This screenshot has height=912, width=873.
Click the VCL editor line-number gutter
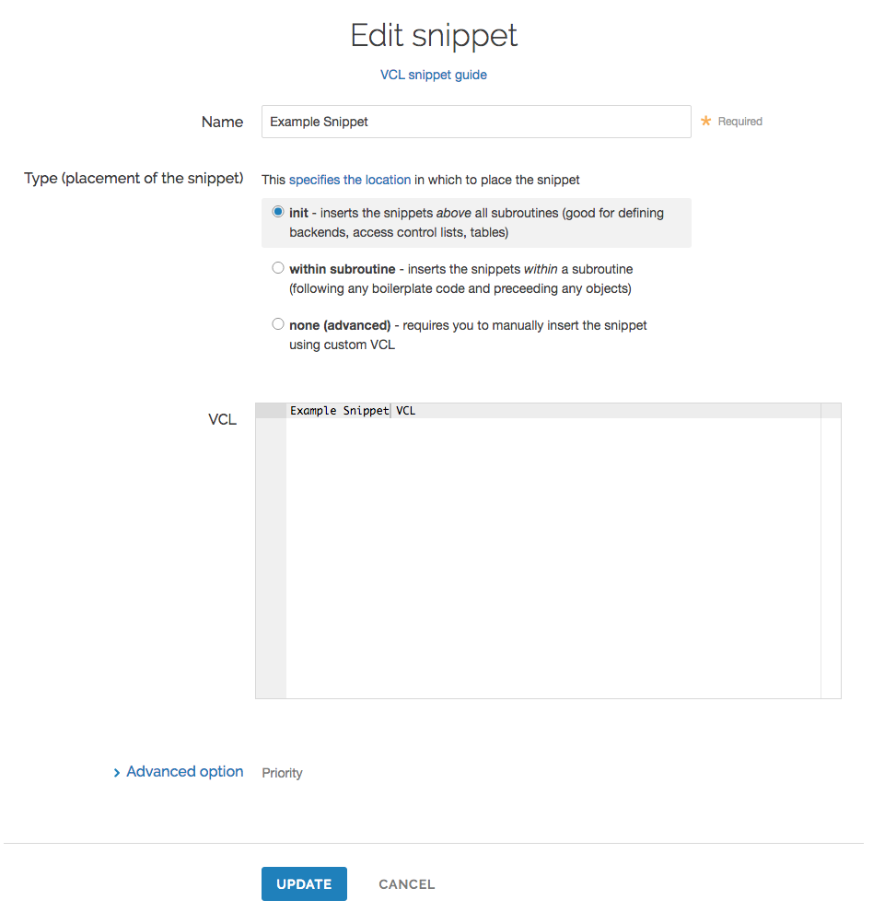click(270, 553)
